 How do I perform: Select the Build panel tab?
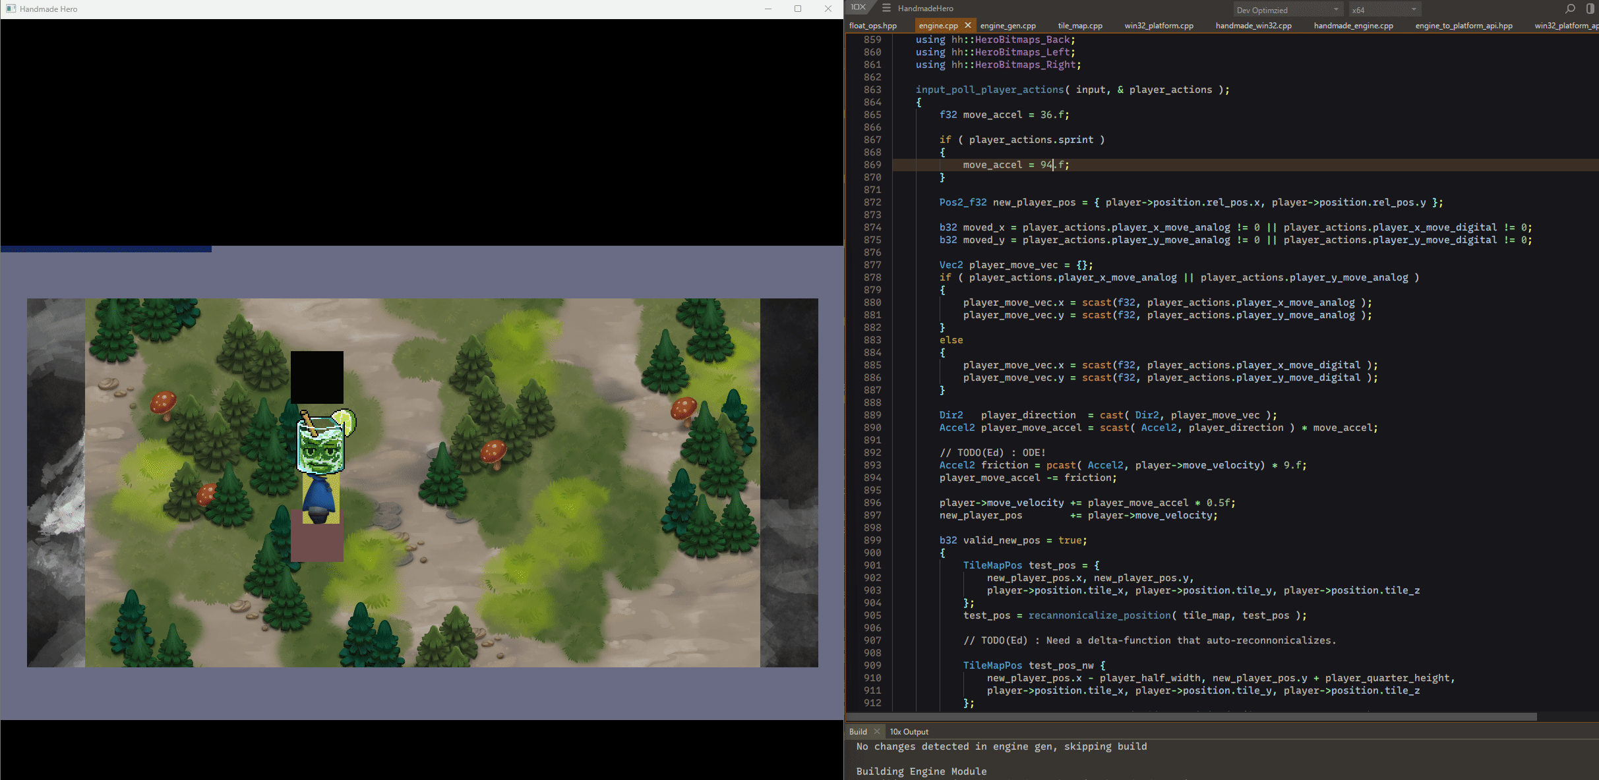tap(858, 731)
